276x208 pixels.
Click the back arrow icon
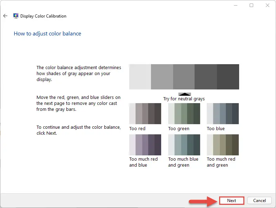5,16
